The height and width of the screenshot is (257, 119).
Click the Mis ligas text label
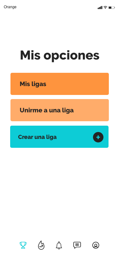pos(33,84)
